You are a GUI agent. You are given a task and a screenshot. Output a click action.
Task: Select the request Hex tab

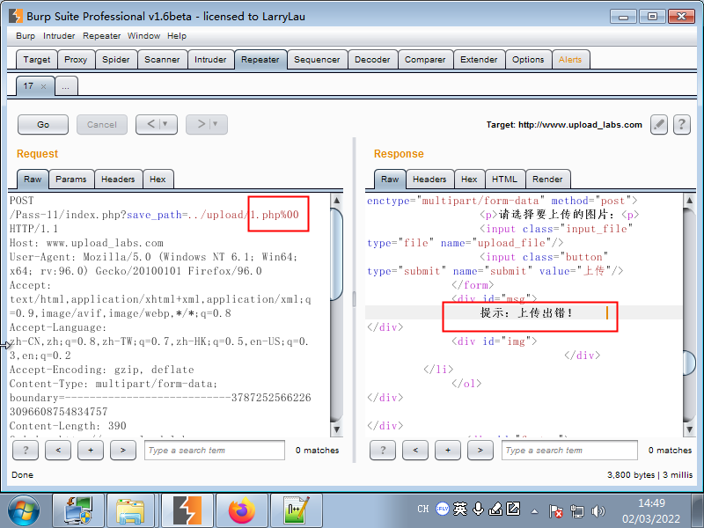click(x=158, y=180)
